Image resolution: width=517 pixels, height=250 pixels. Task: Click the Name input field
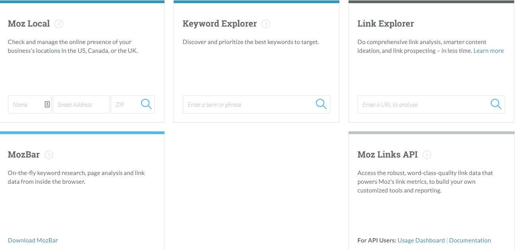pyautogui.click(x=26, y=104)
